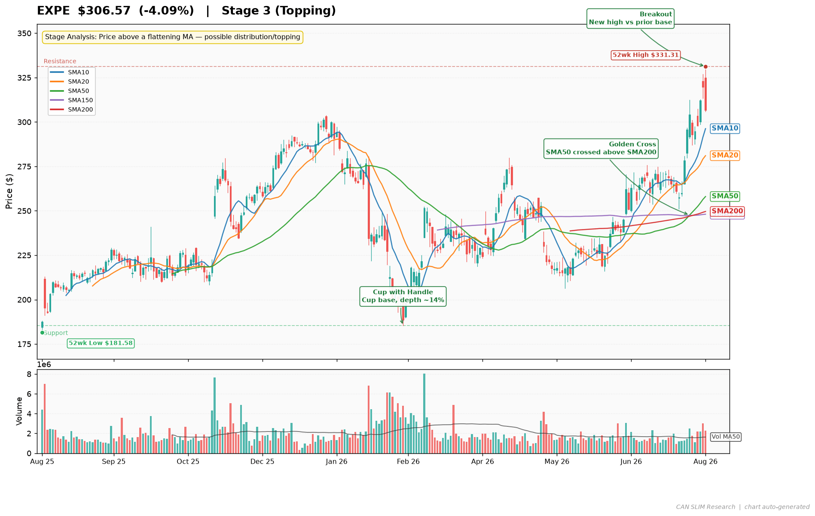815x516 pixels.
Task: Click the 250 price axis tick
Action: (x=25, y=211)
